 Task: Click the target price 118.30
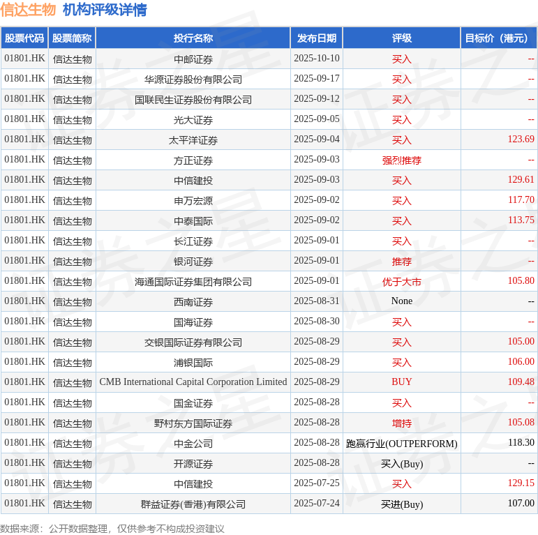click(521, 443)
